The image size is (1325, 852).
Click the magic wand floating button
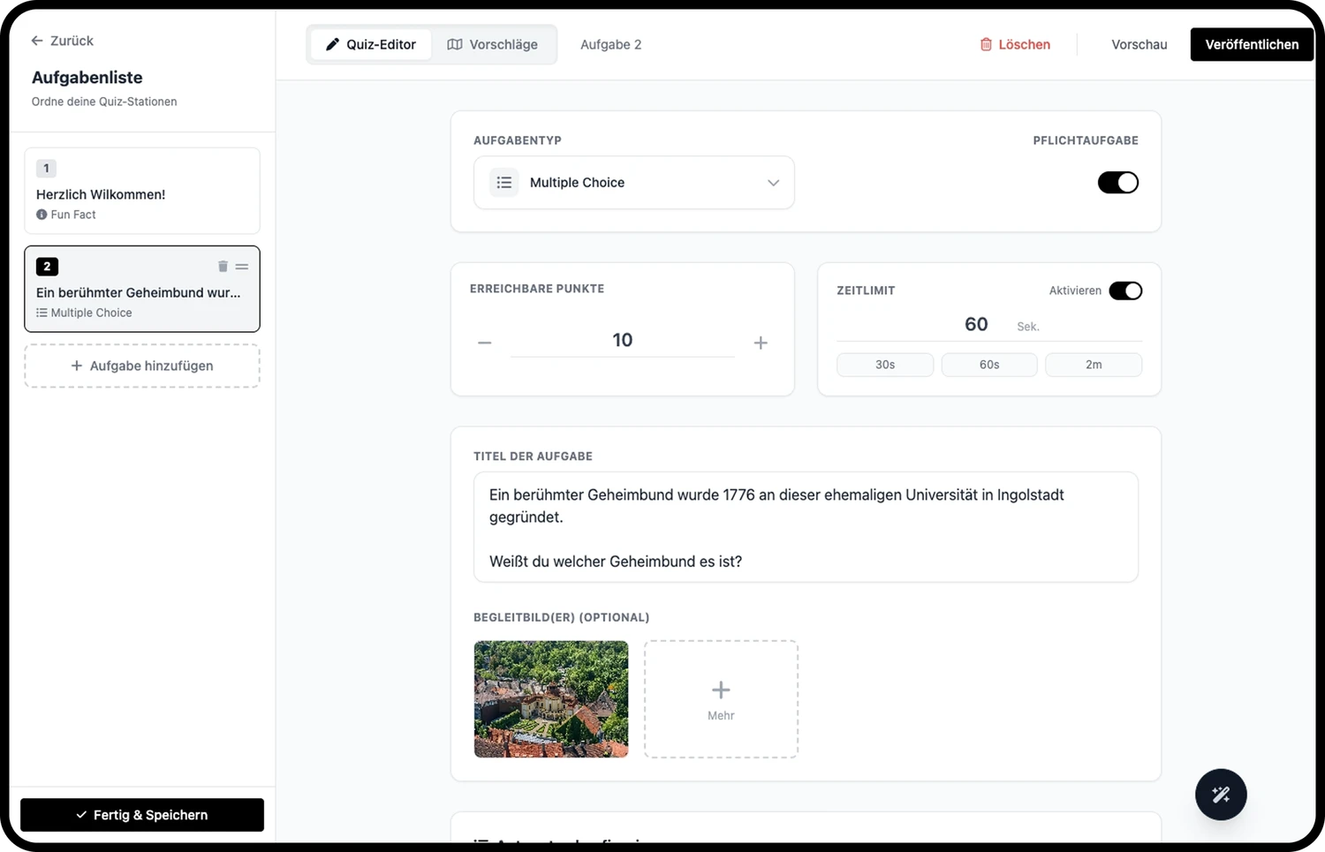tap(1221, 795)
